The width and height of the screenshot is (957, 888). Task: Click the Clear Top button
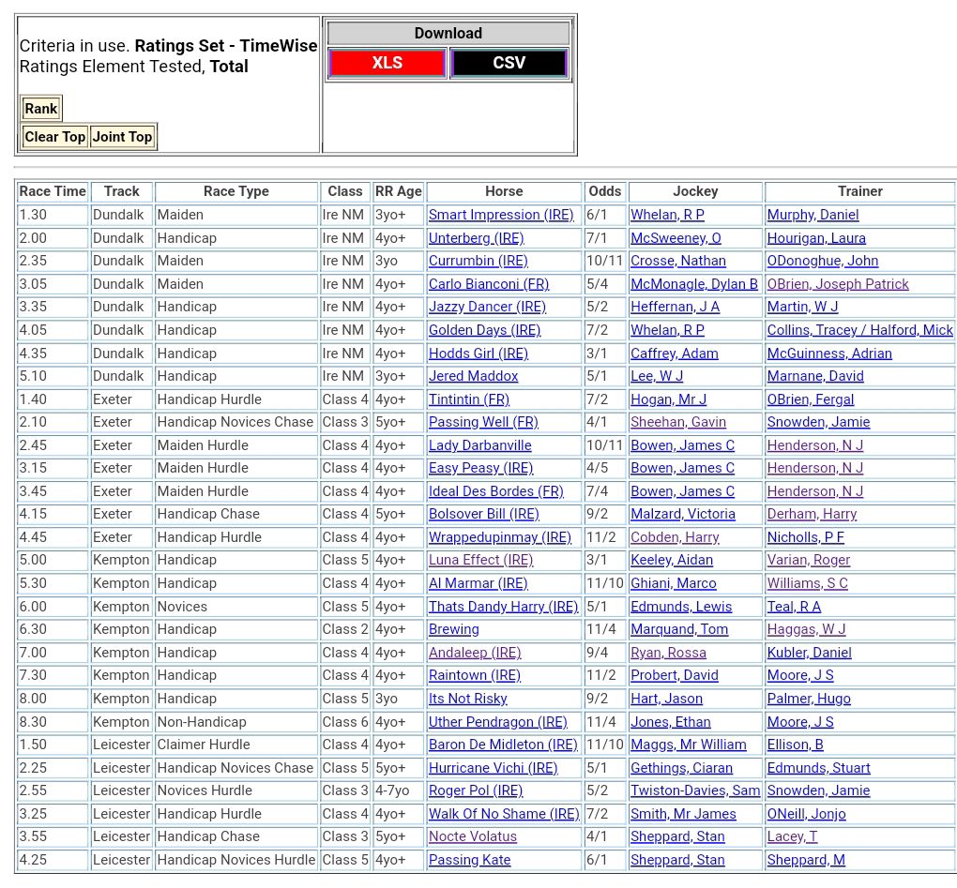point(54,137)
